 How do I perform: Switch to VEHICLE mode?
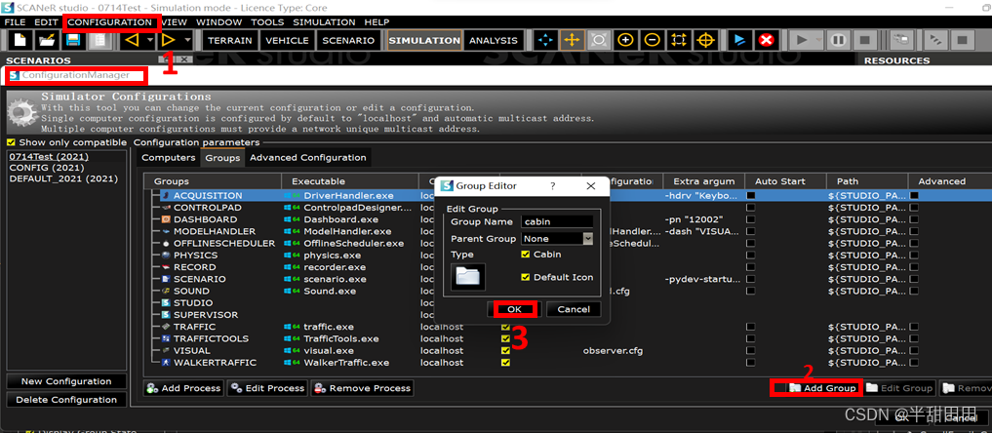[287, 40]
